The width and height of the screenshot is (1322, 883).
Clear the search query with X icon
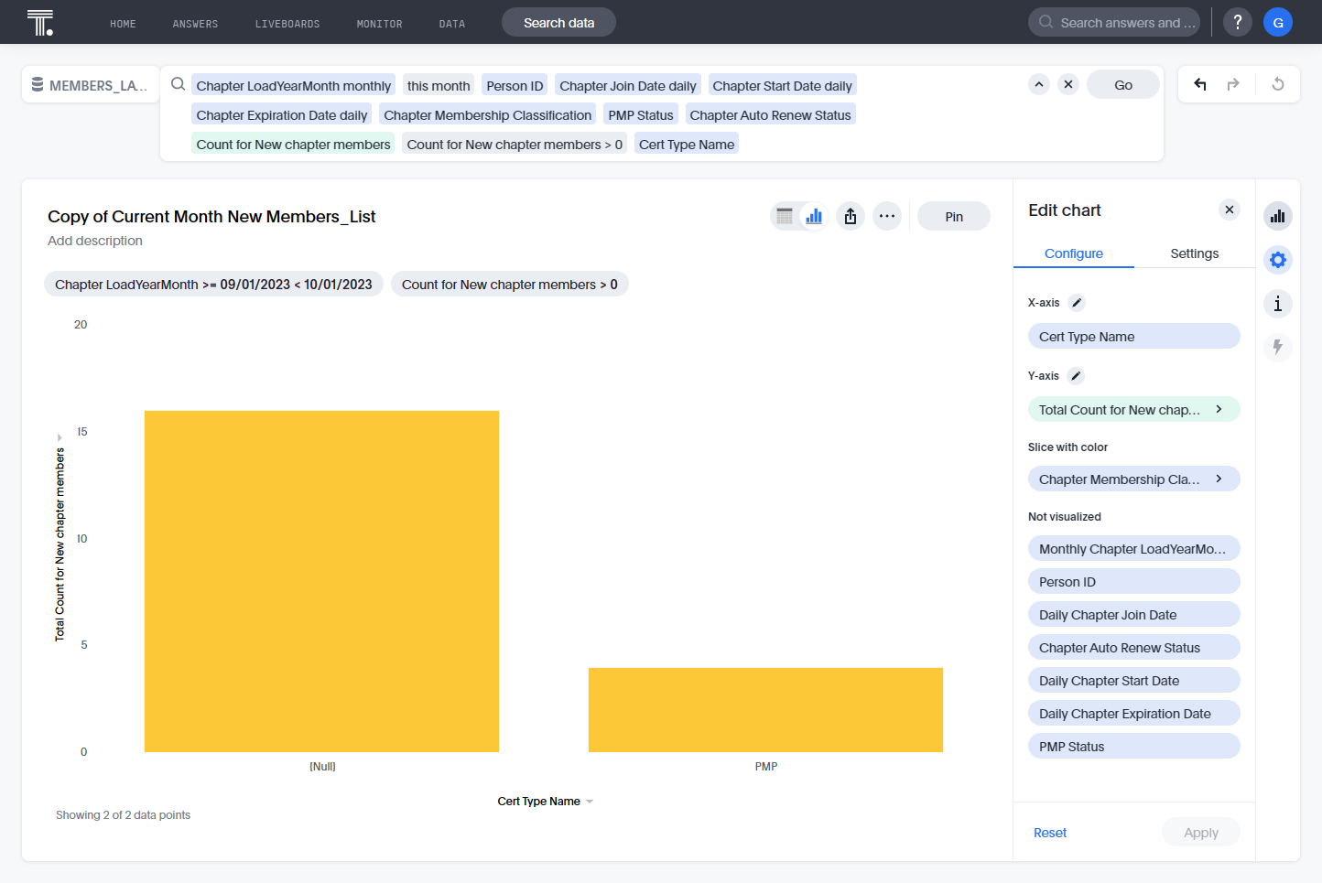click(1067, 84)
